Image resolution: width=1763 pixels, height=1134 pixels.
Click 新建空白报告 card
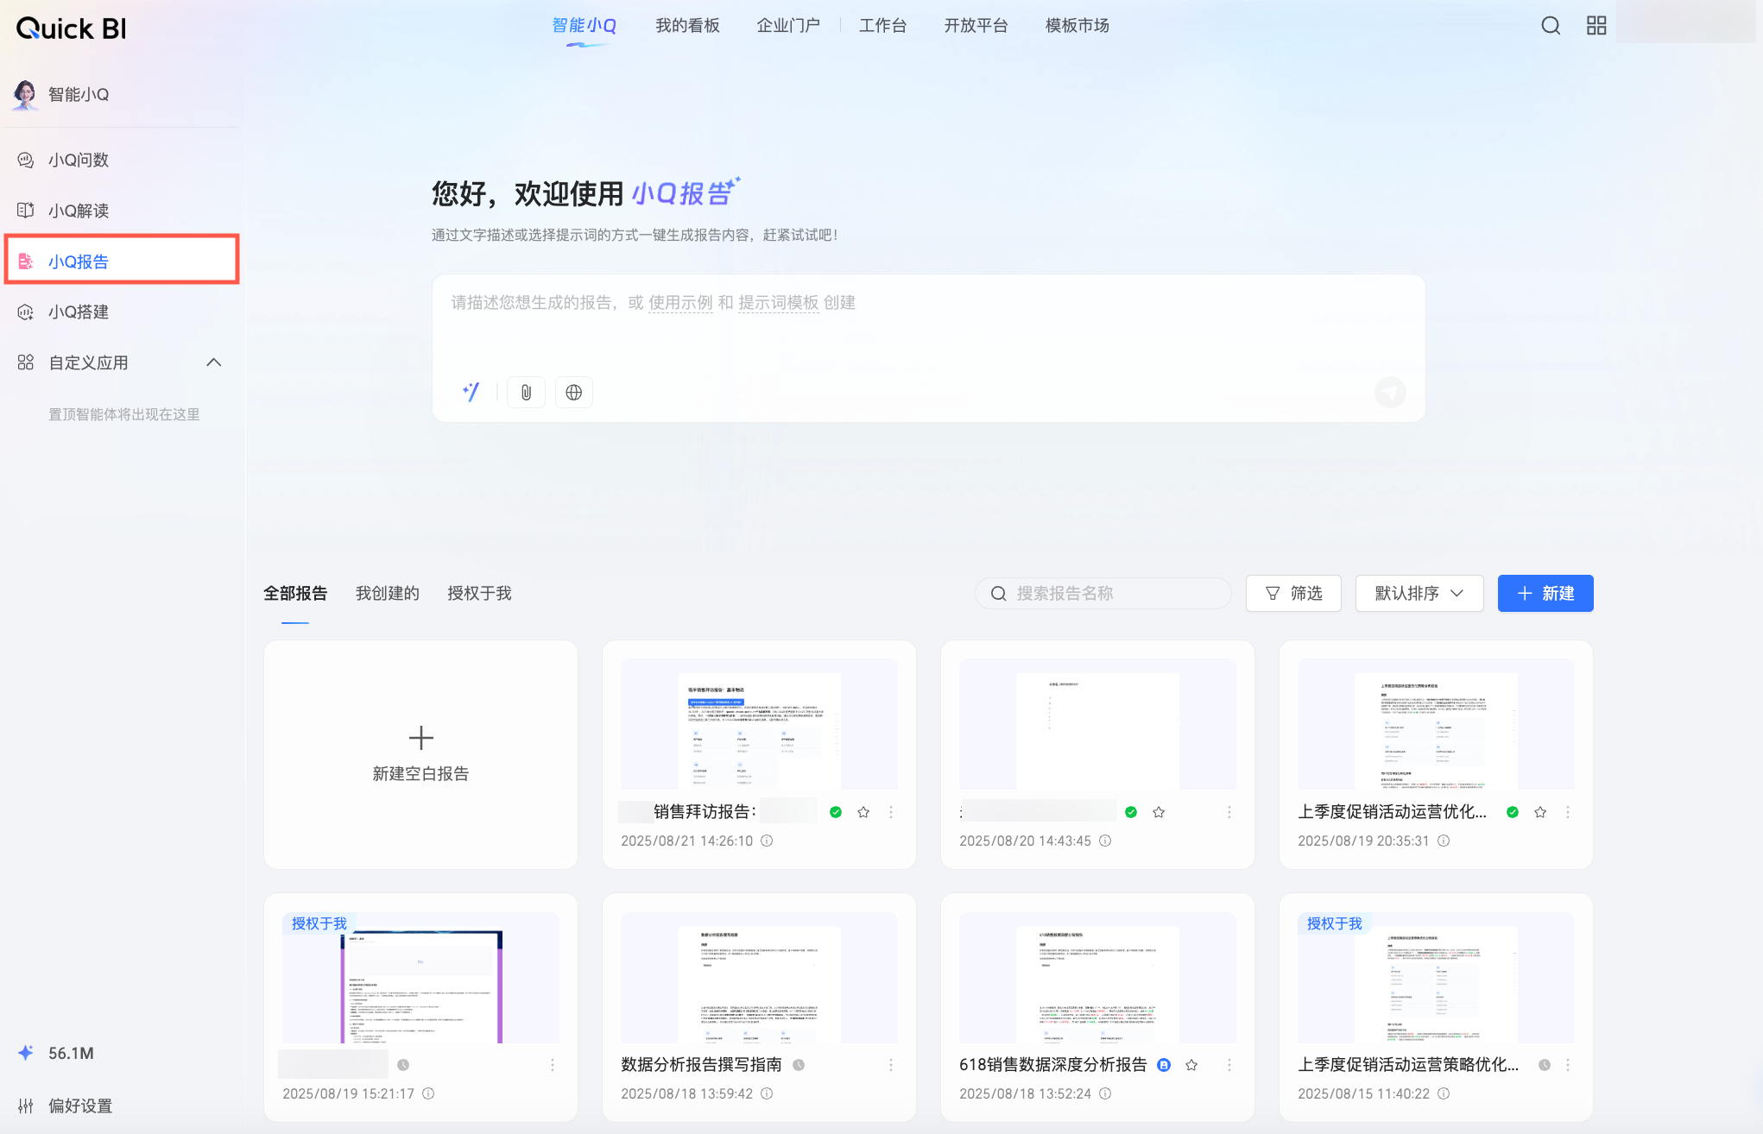click(x=420, y=754)
